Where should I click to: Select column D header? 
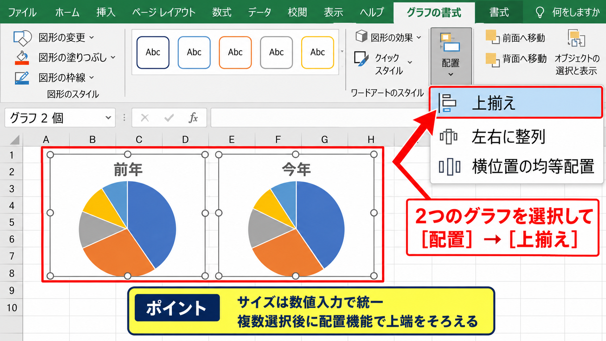185,140
